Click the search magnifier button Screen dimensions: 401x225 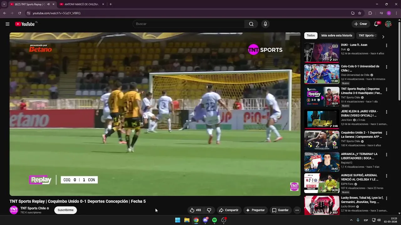251,24
